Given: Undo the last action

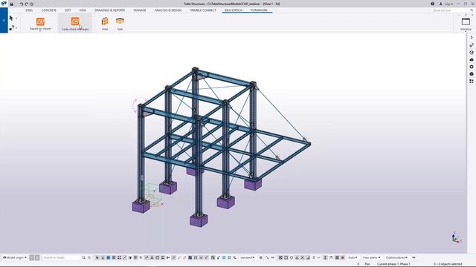Looking at the screenshot, I should 22,4.
